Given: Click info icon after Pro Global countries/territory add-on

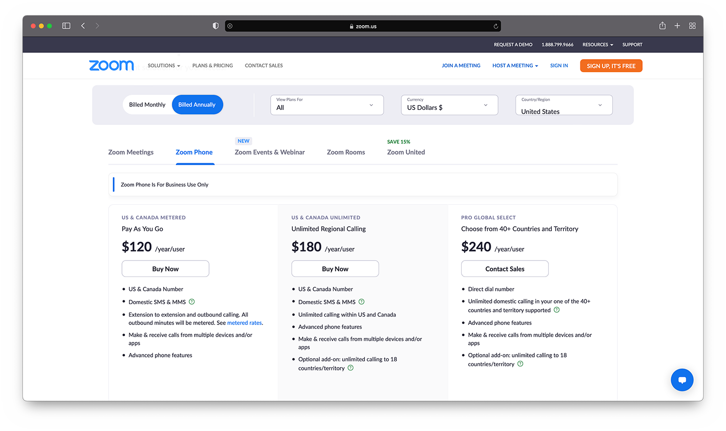Looking at the screenshot, I should click(x=520, y=364).
